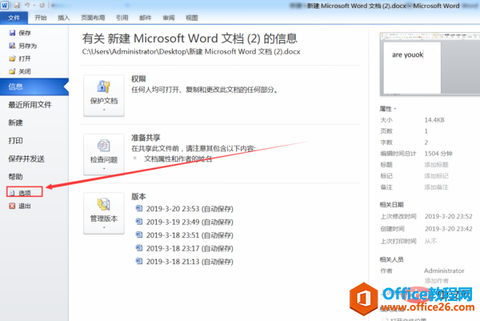Click the 添加备注 (Add comments) field
The height and width of the screenshot is (321, 480).
click(437, 187)
